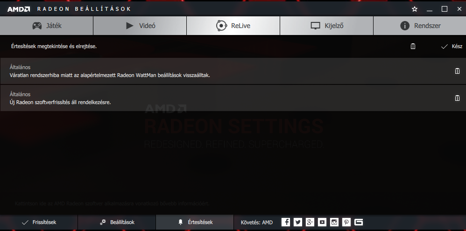The image size is (466, 231).
Task: Click the Kész done button
Action: tap(452, 46)
